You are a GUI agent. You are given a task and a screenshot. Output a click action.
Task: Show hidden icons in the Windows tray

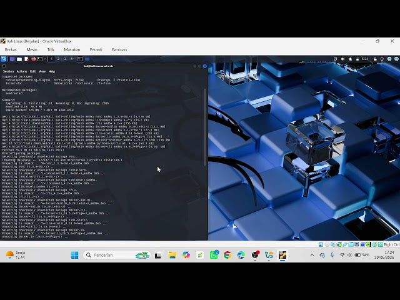click(x=312, y=255)
